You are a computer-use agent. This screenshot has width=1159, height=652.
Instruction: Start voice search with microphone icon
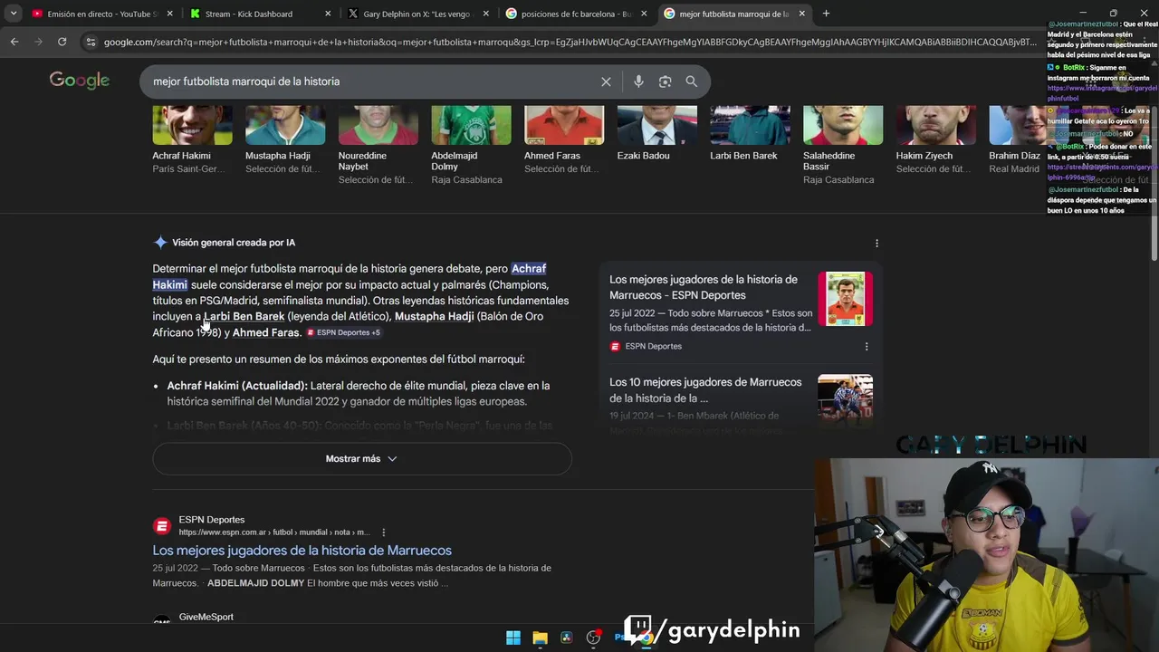(638, 81)
